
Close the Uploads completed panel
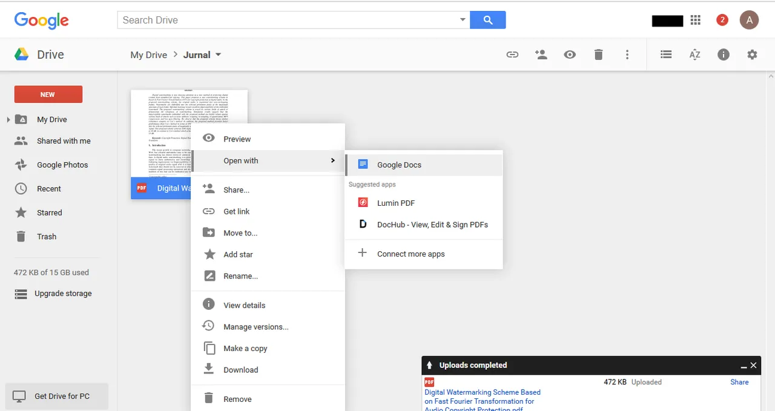tap(753, 366)
